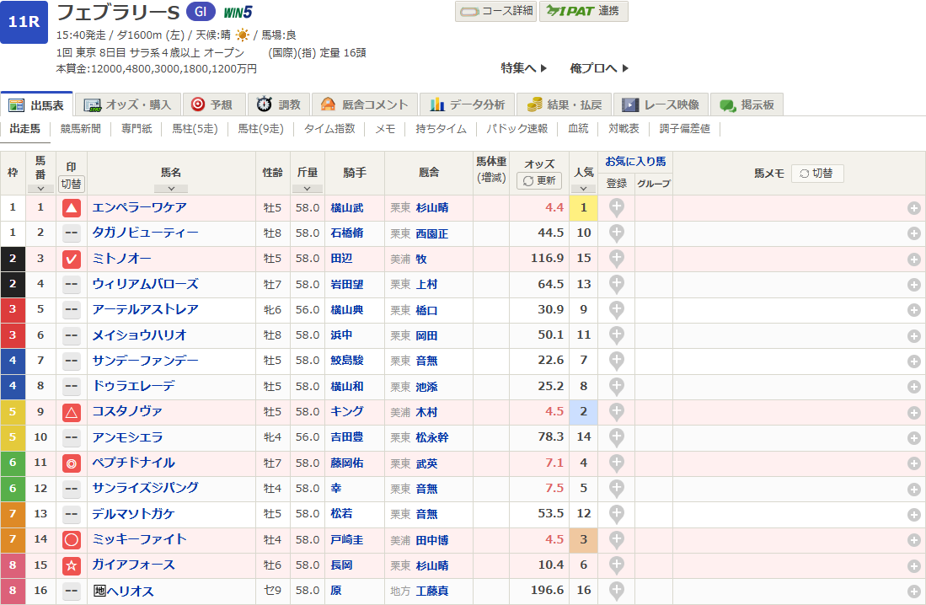The image size is (926, 605).
Task: Open the コース詳細 course details button
Action: coord(495,11)
